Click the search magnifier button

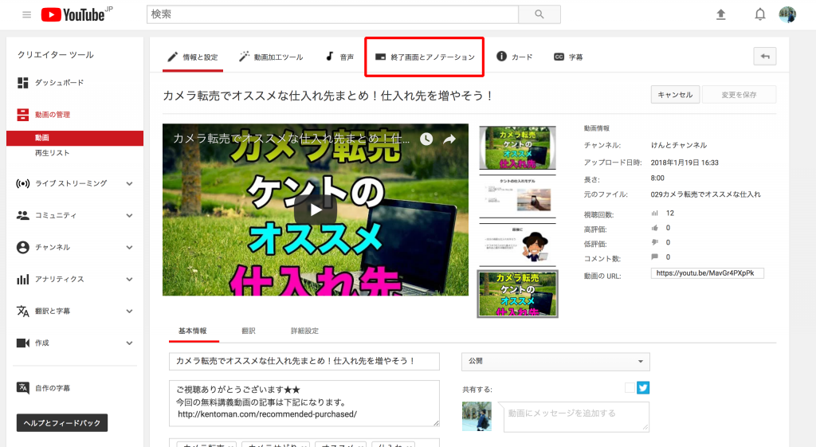[x=539, y=14]
